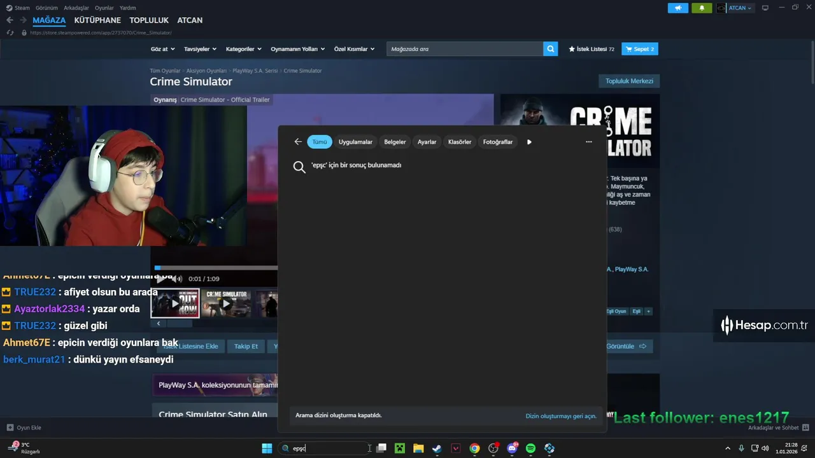Screen dimensions: 815x458
Task: Go to the MAĞAZA tab
Action: [x=49, y=20]
